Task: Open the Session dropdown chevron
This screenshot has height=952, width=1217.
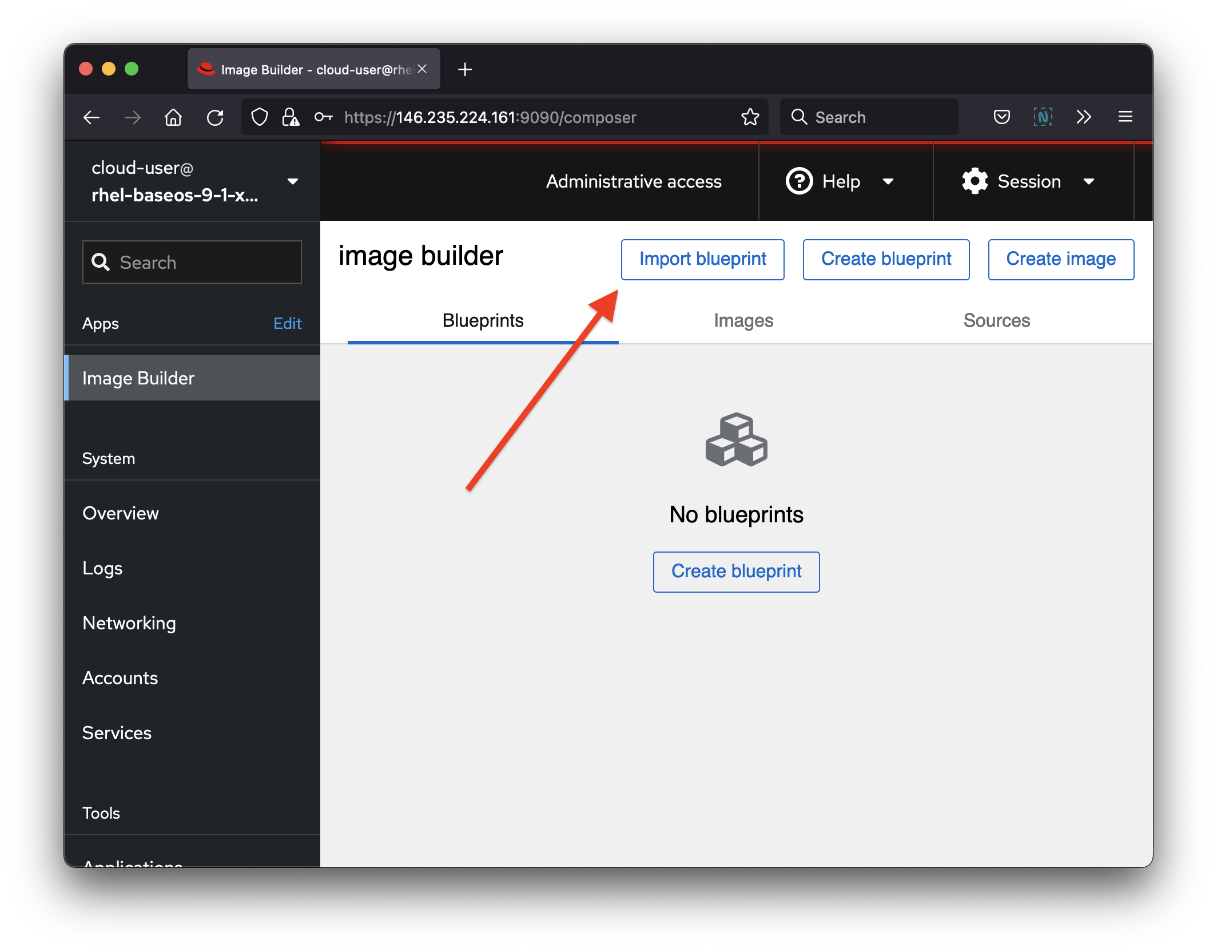Action: (x=1089, y=181)
